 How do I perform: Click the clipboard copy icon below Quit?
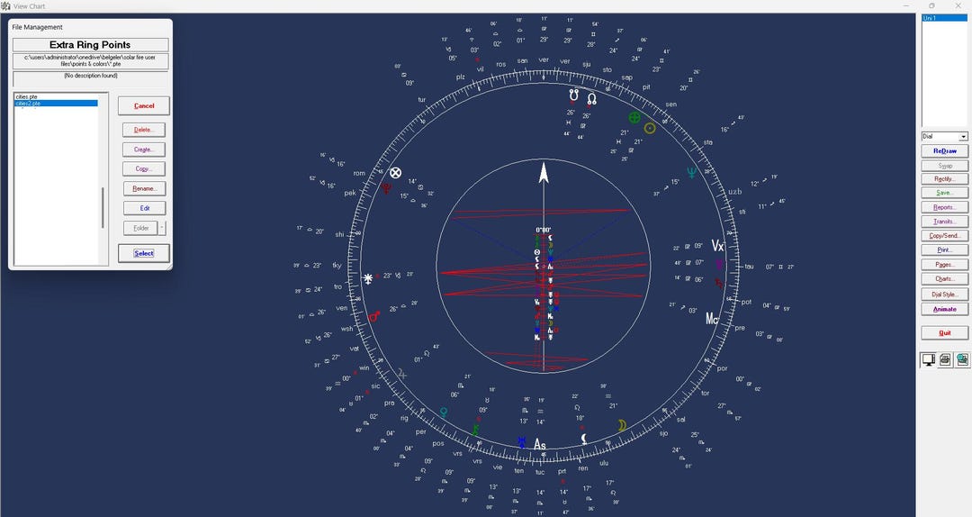click(961, 359)
